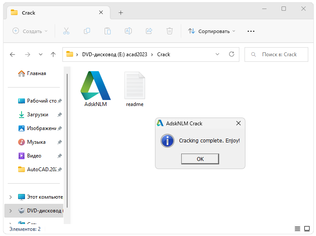This screenshot has height=236, width=316.
Task: Click the pin icon next to Видео
Action: tap(60, 156)
